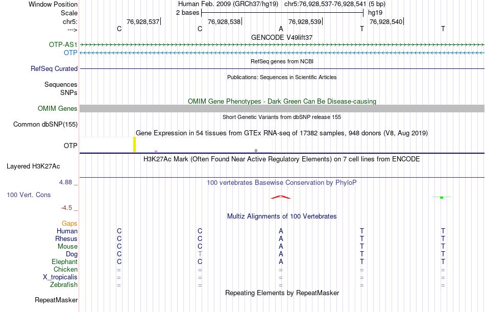The image size is (485, 312).
Task: Click the OMIM Gene Phenotypes title
Action: (282, 101)
